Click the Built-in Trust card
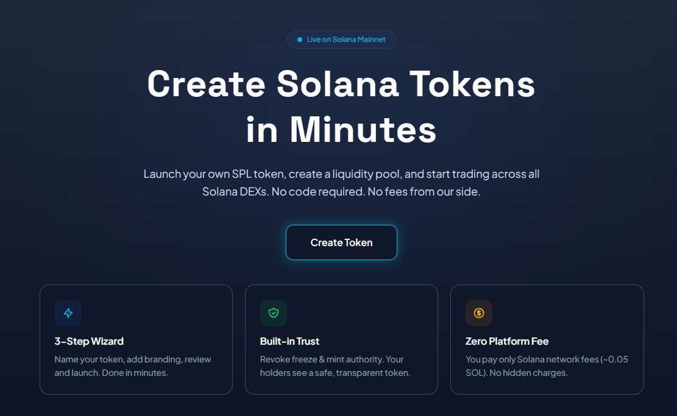The width and height of the screenshot is (677, 416). 341,339
